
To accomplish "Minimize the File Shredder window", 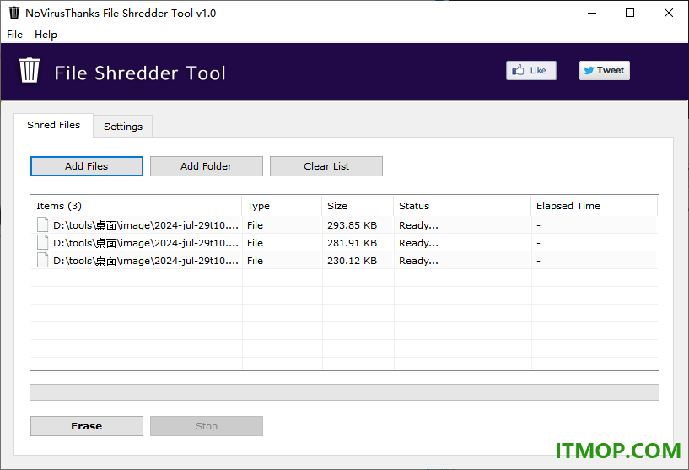I will tap(592, 13).
